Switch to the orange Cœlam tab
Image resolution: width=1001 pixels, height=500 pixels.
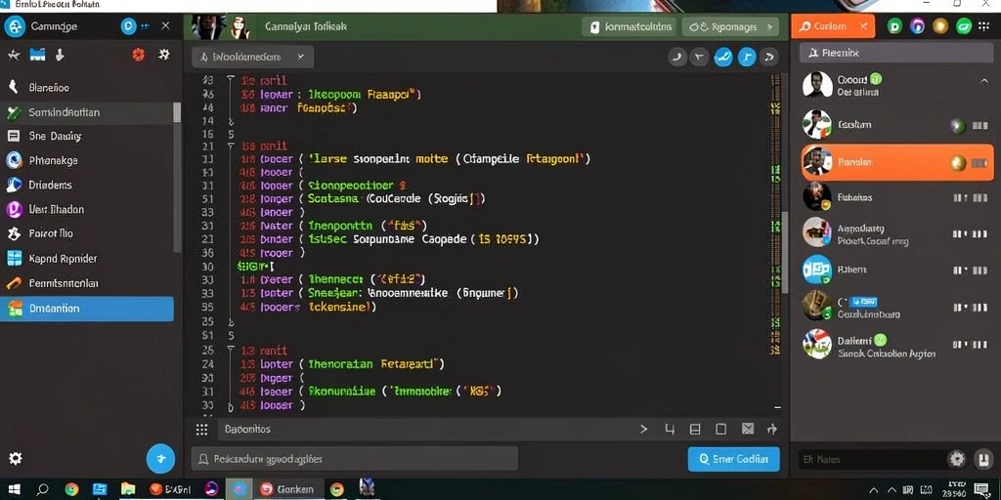pos(833,26)
